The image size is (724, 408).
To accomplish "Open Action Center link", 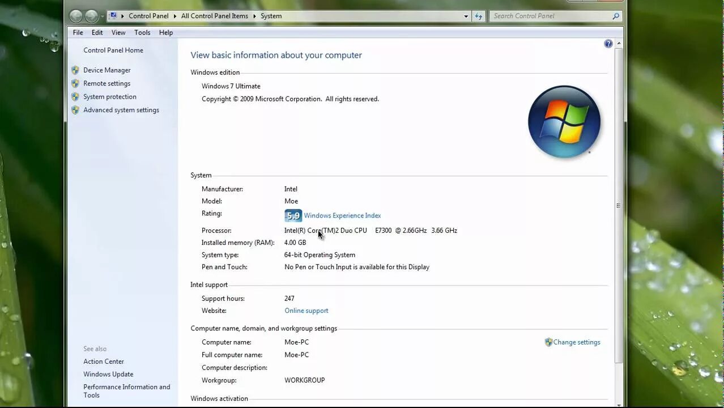I will coord(104,362).
